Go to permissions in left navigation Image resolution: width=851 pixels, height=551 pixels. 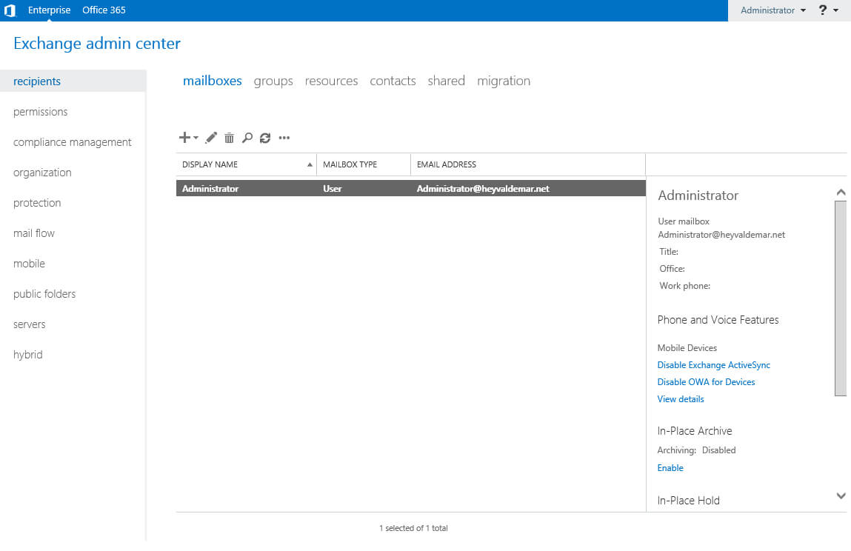pyautogui.click(x=40, y=111)
